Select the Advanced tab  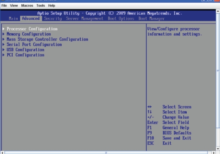31,18
